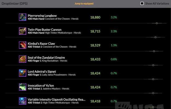The width and height of the screenshot is (171, 109).
Task: Click the Invocation of Yu'lon item icon
Action: click(x=23, y=87)
